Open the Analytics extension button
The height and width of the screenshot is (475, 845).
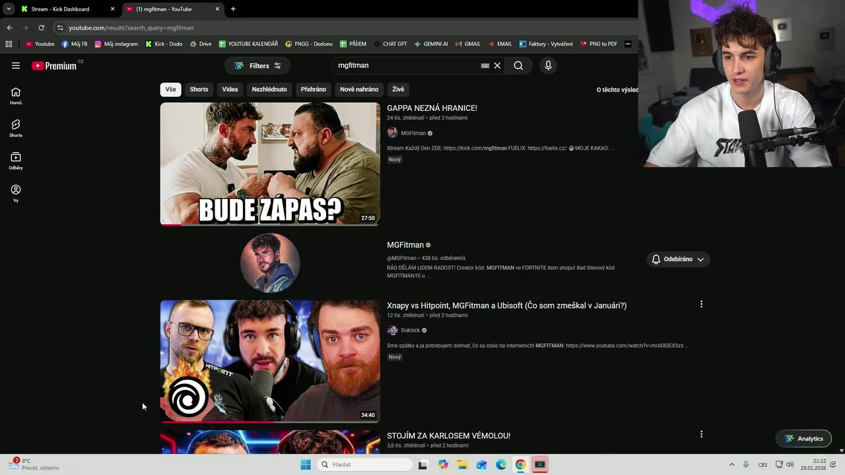click(803, 438)
